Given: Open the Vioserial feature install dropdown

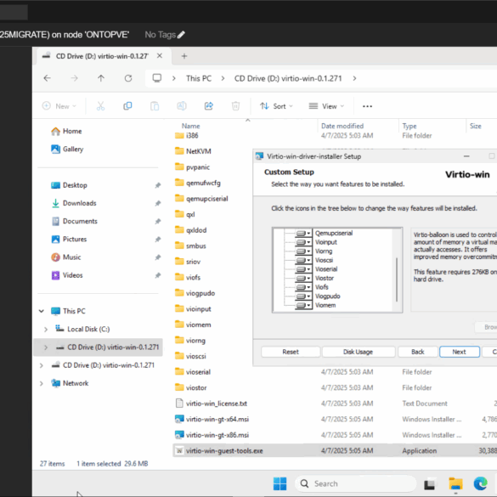Looking at the screenshot, I should [x=303, y=269].
